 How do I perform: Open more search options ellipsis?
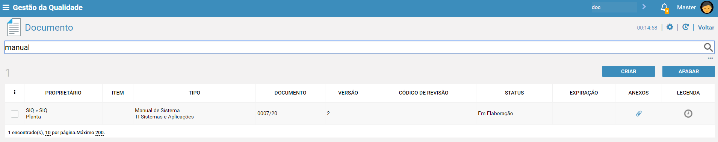[710, 58]
